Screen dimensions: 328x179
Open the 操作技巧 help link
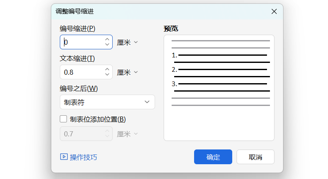[x=83, y=157]
